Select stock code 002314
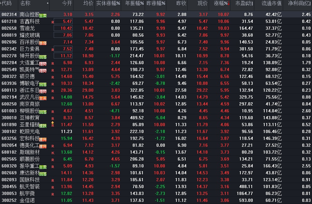Image resolution: width=312 pixels, height=204 pixels. 9,14
